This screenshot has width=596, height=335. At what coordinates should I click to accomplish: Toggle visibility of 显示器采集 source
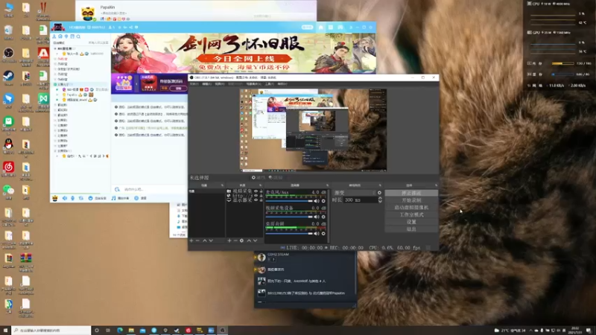point(256,200)
